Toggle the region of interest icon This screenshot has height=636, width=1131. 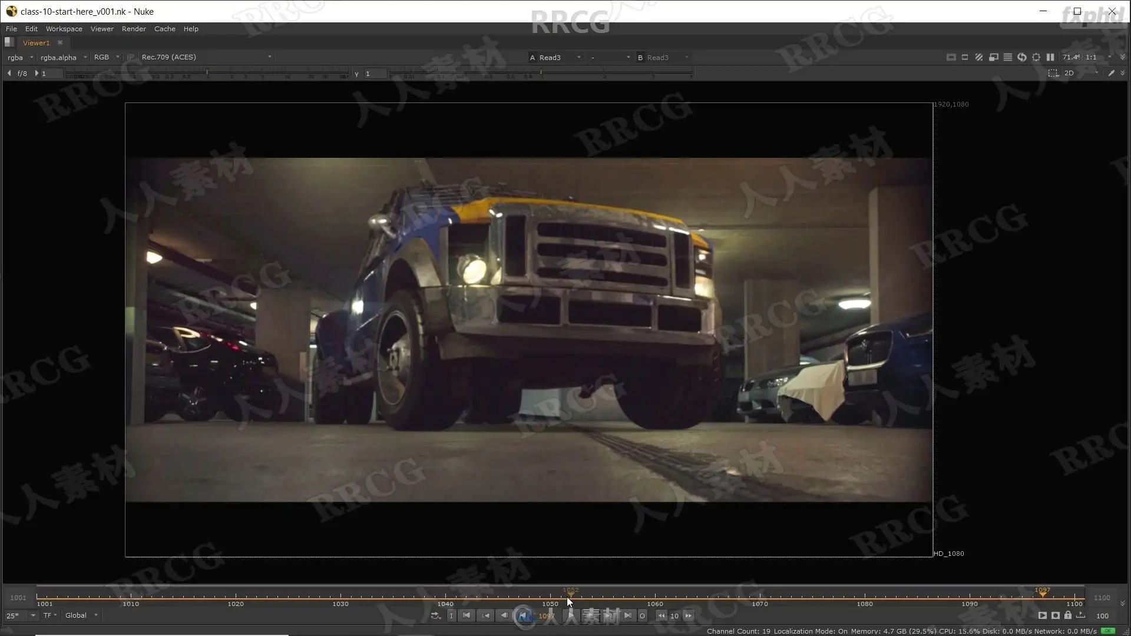[965, 58]
